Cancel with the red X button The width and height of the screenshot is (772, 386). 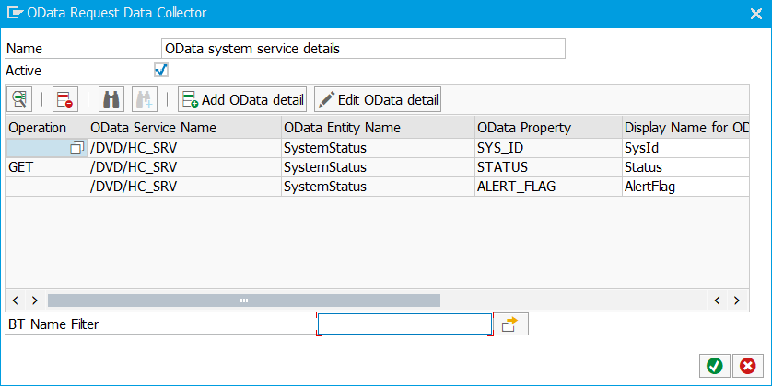[747, 366]
